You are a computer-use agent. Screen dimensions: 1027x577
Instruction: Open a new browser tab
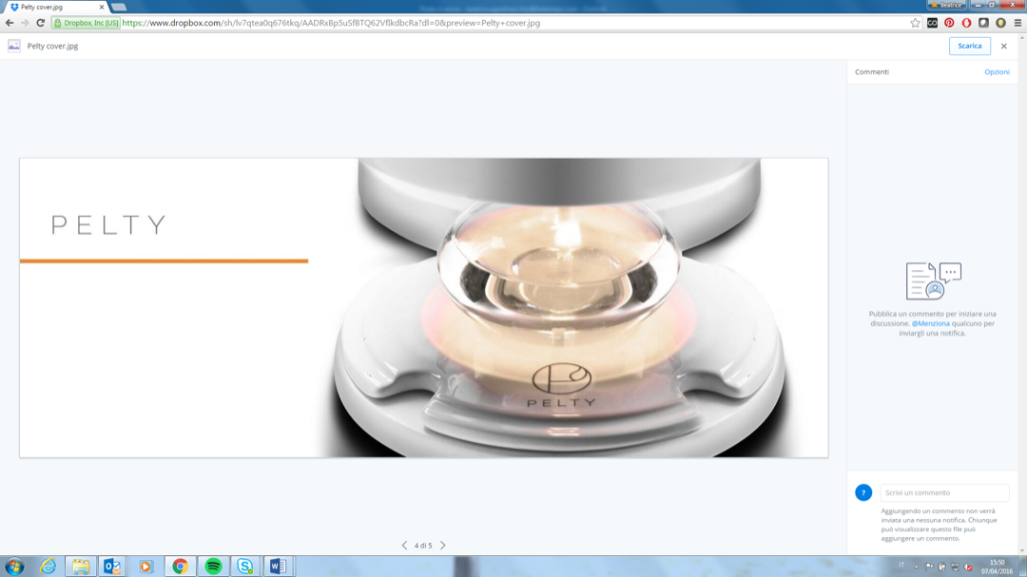pos(119,8)
